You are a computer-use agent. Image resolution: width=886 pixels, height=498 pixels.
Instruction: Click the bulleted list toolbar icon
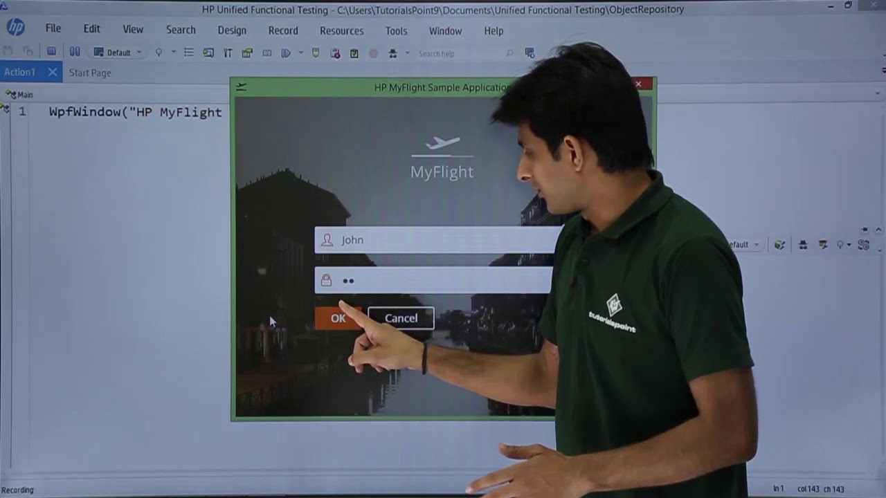(x=188, y=53)
